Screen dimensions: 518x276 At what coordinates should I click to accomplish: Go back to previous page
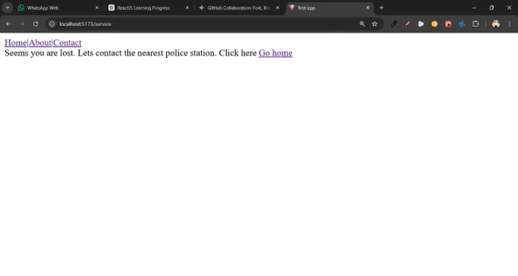8,24
